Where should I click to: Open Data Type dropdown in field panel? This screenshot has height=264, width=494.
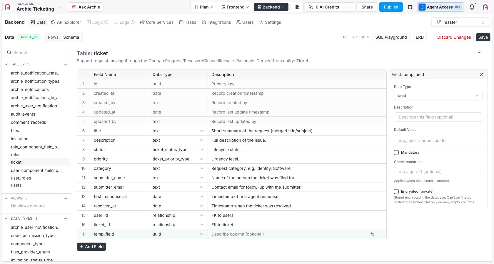pyautogui.click(x=438, y=96)
